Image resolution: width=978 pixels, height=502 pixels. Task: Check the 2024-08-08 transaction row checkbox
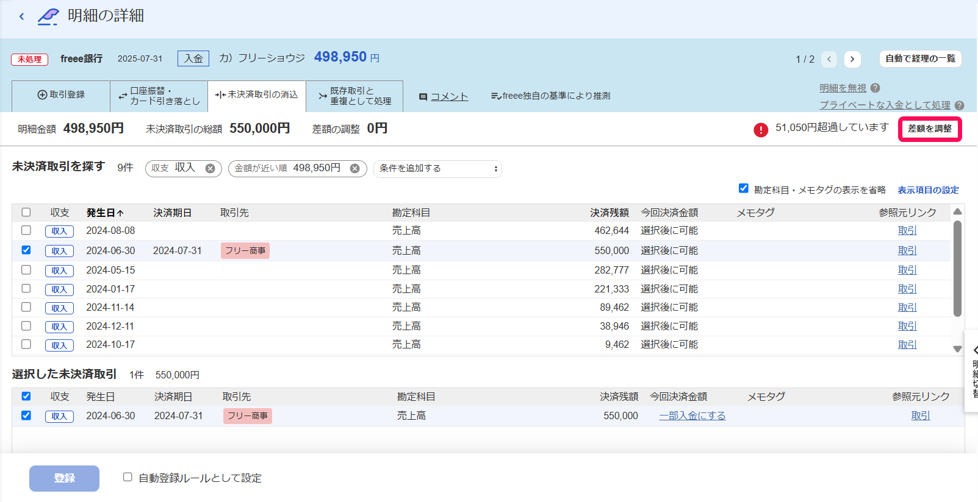pos(26,230)
